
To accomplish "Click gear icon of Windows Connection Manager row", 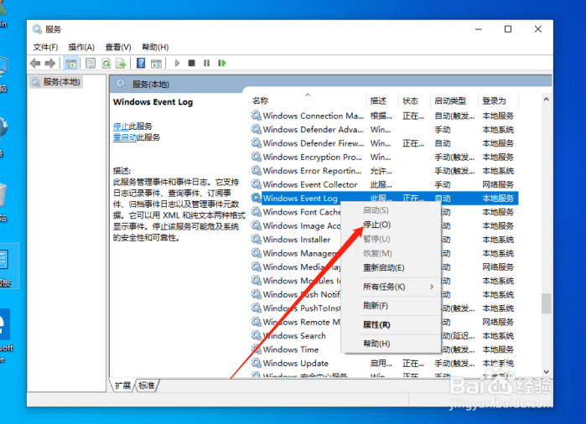I will (256, 116).
